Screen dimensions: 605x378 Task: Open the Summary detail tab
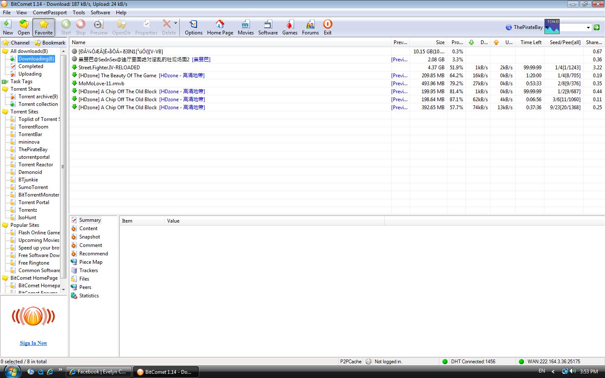(x=90, y=220)
